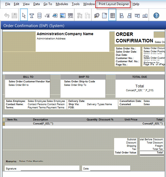Select the Sales Order:Ship To field
The image size is (166, 177).
point(75,85)
